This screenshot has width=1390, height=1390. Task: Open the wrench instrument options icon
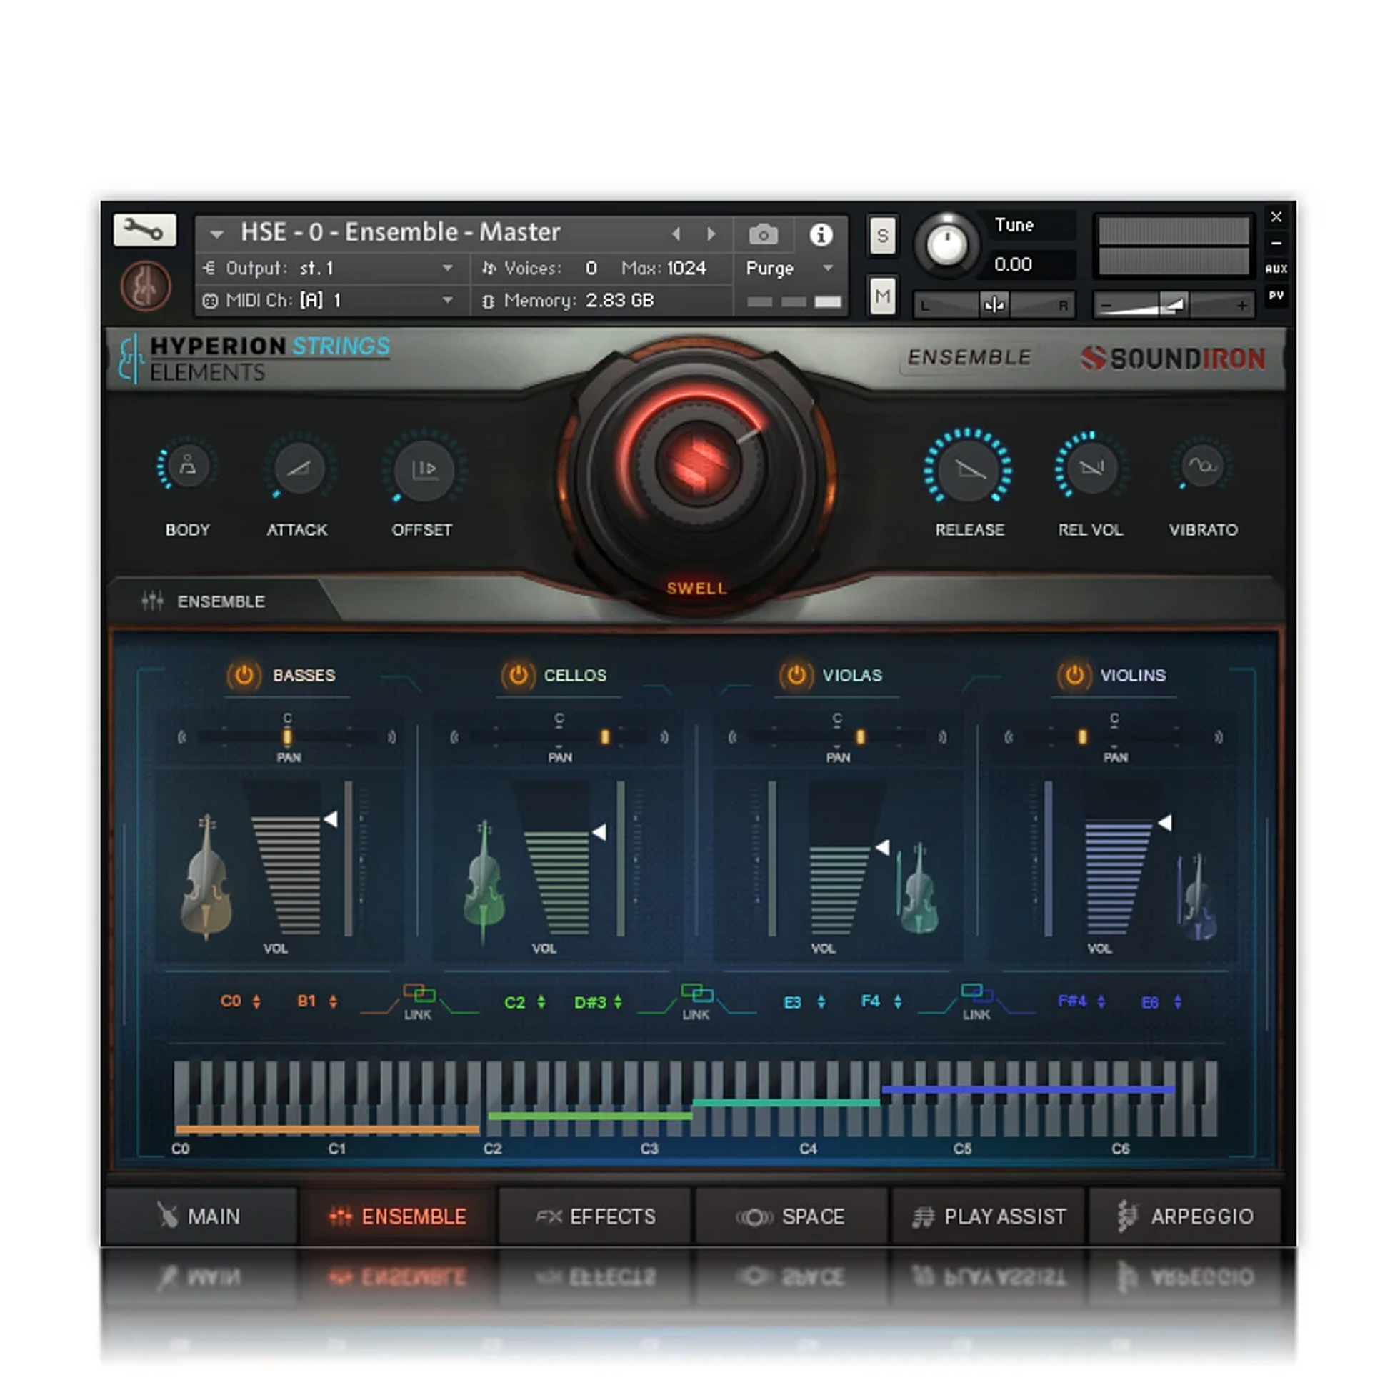[x=144, y=230]
